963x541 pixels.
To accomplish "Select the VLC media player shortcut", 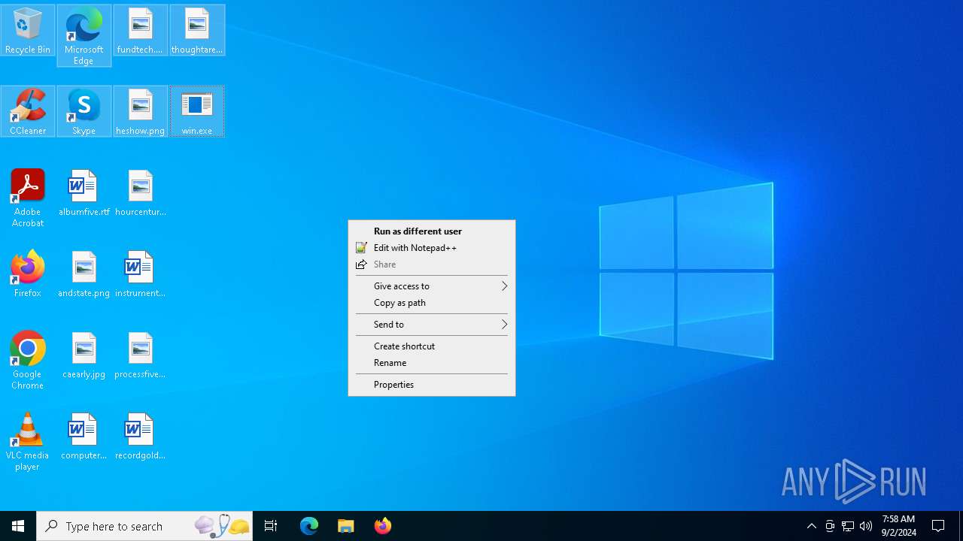I will pos(28,442).
